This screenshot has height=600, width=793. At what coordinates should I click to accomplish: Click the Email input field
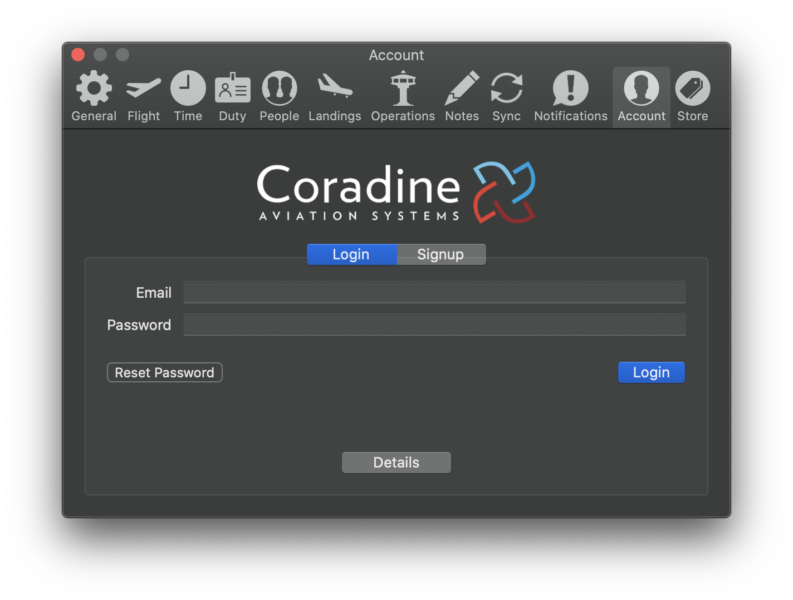coord(434,292)
